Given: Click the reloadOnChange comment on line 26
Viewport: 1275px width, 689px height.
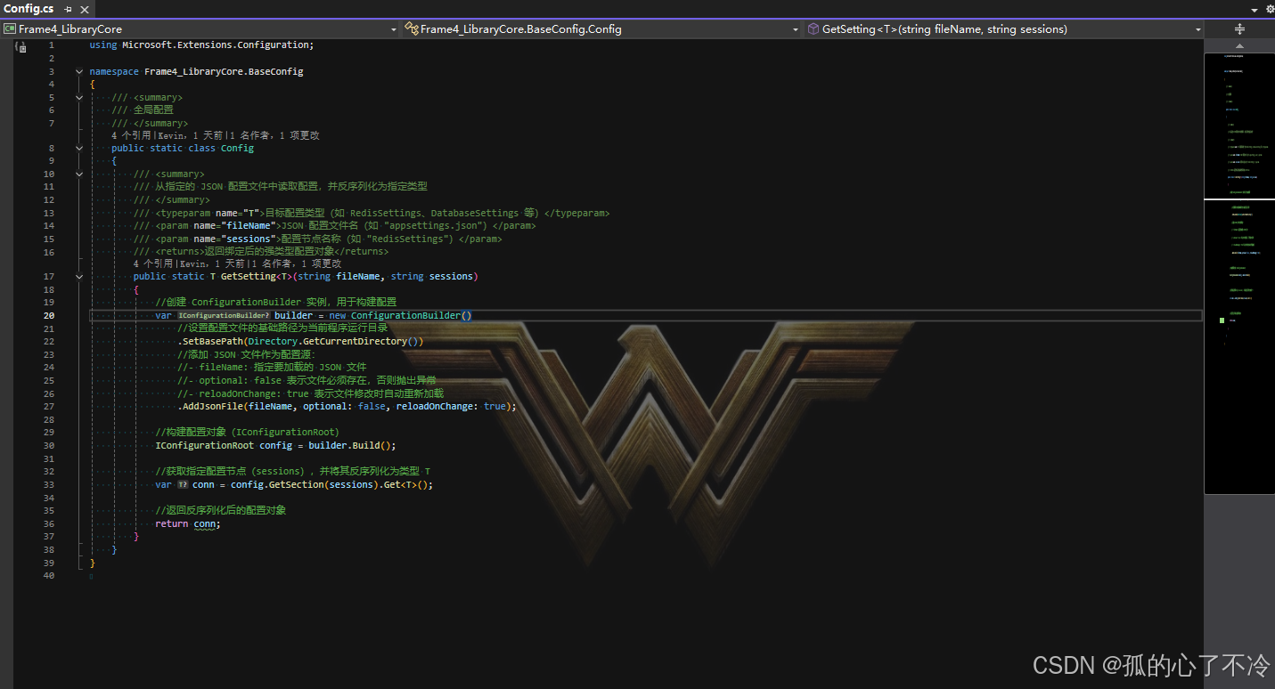Looking at the screenshot, I should pos(310,393).
